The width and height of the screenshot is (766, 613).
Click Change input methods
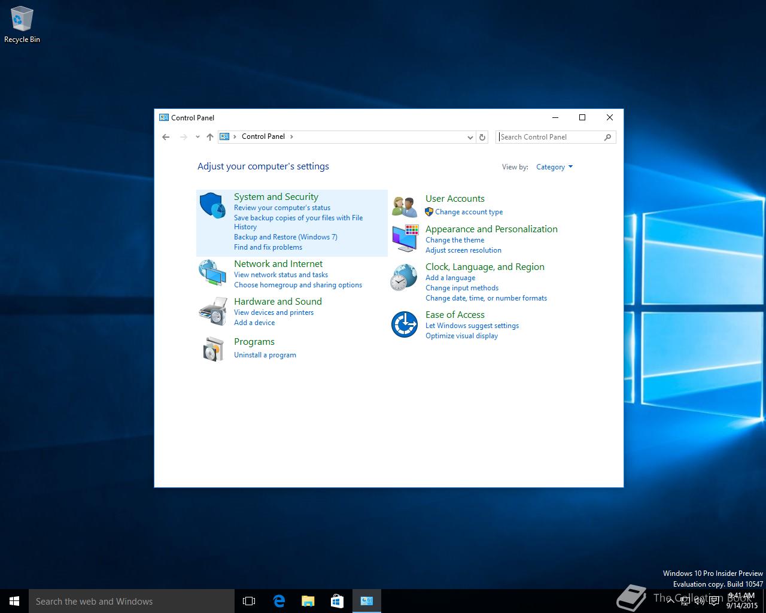(x=462, y=288)
